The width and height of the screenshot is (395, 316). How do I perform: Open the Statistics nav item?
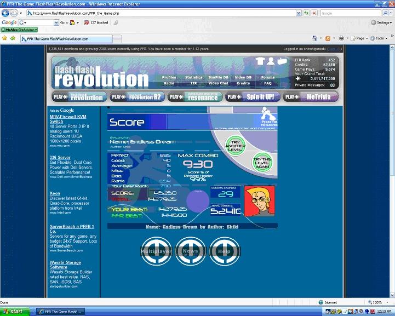(x=193, y=77)
